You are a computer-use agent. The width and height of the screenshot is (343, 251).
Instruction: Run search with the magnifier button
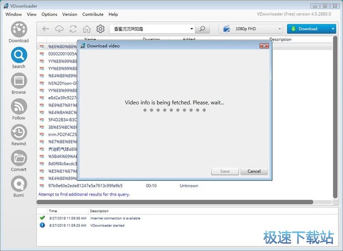point(202,29)
